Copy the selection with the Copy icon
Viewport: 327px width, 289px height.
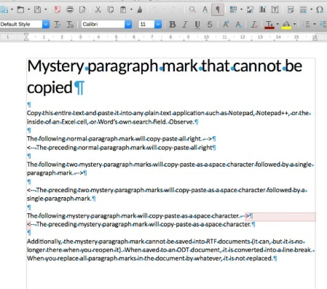111,9
